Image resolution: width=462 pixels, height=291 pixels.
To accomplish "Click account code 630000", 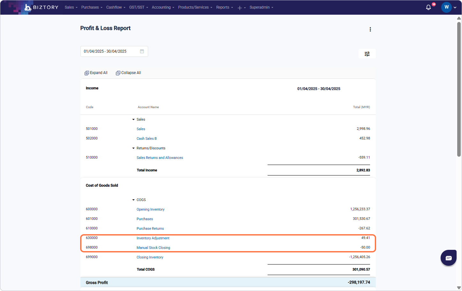I will coord(92,238).
